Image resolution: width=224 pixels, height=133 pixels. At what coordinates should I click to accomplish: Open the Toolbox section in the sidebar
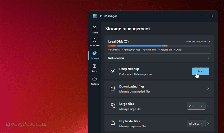click(95, 81)
